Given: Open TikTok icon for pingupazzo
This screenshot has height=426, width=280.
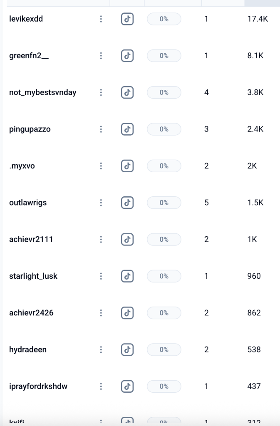Looking at the screenshot, I should (x=127, y=129).
